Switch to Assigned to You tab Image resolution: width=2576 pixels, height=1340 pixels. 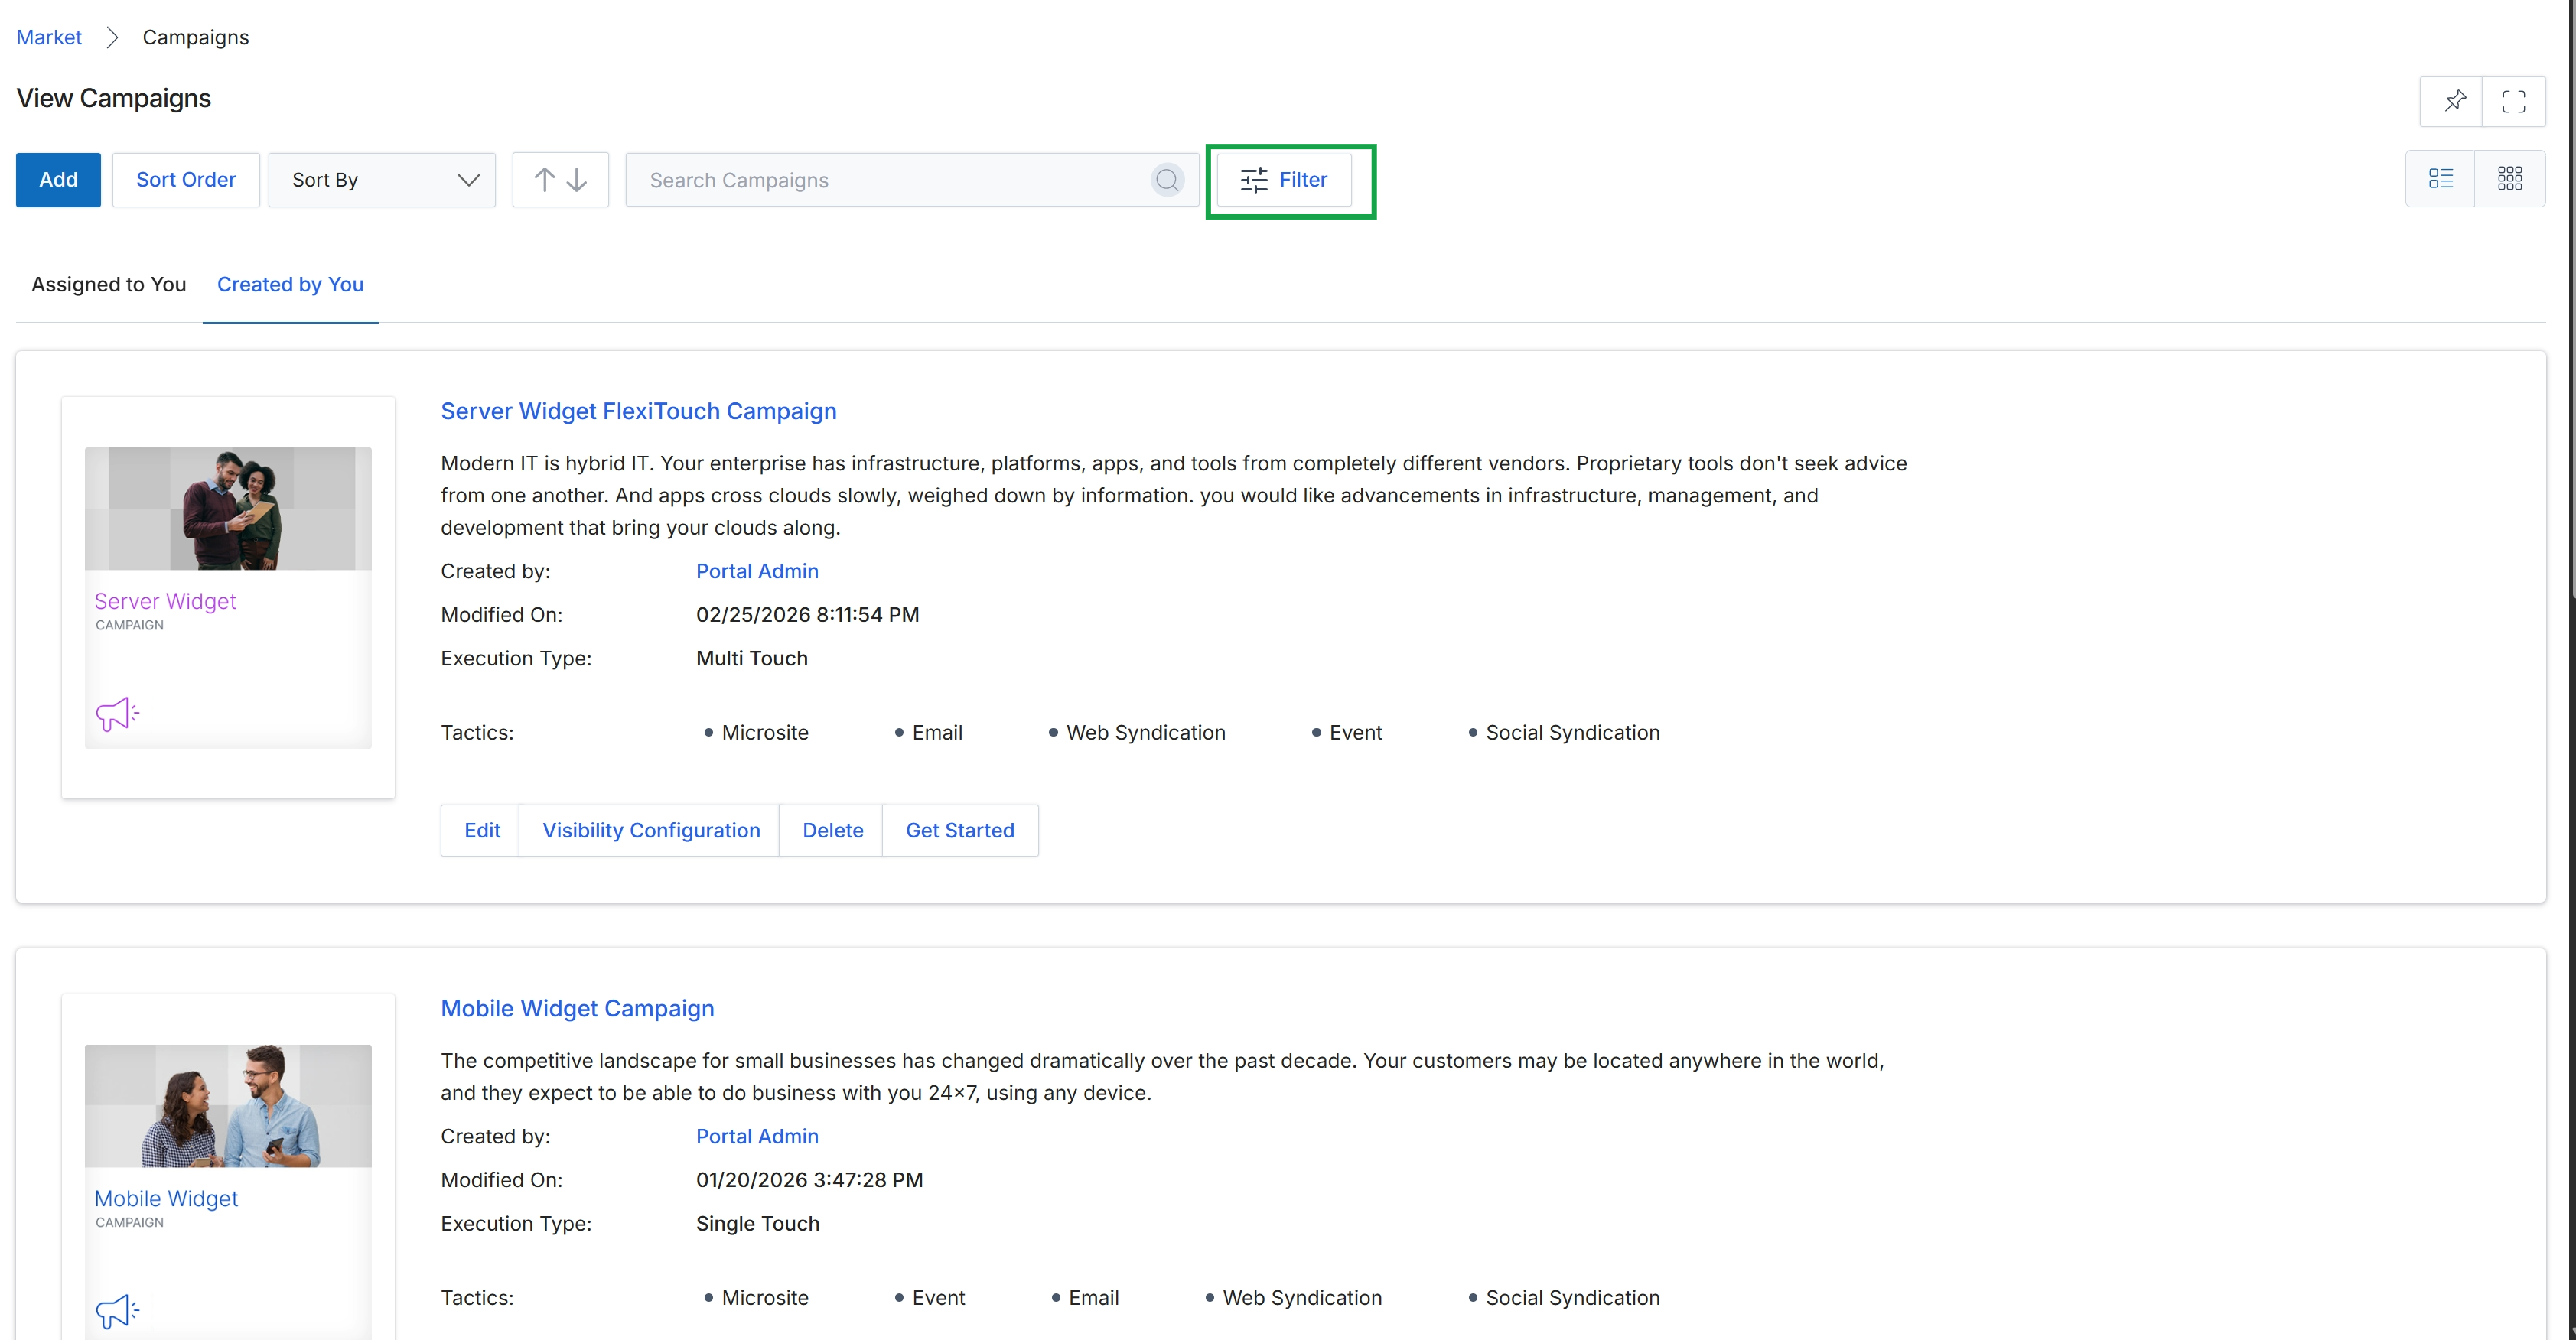point(109,284)
